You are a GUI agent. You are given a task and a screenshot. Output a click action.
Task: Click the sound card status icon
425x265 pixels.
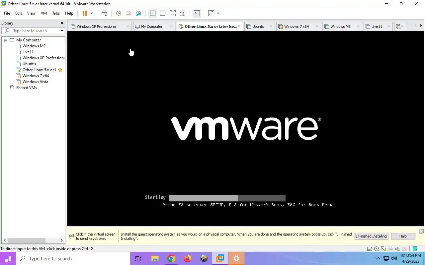coord(397,249)
